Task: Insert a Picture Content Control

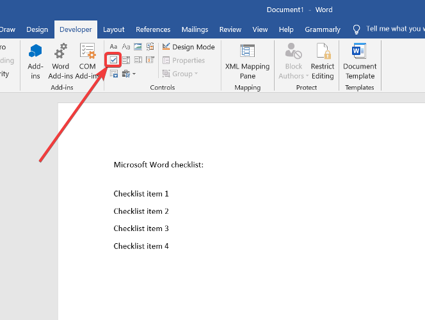Action: [x=138, y=47]
